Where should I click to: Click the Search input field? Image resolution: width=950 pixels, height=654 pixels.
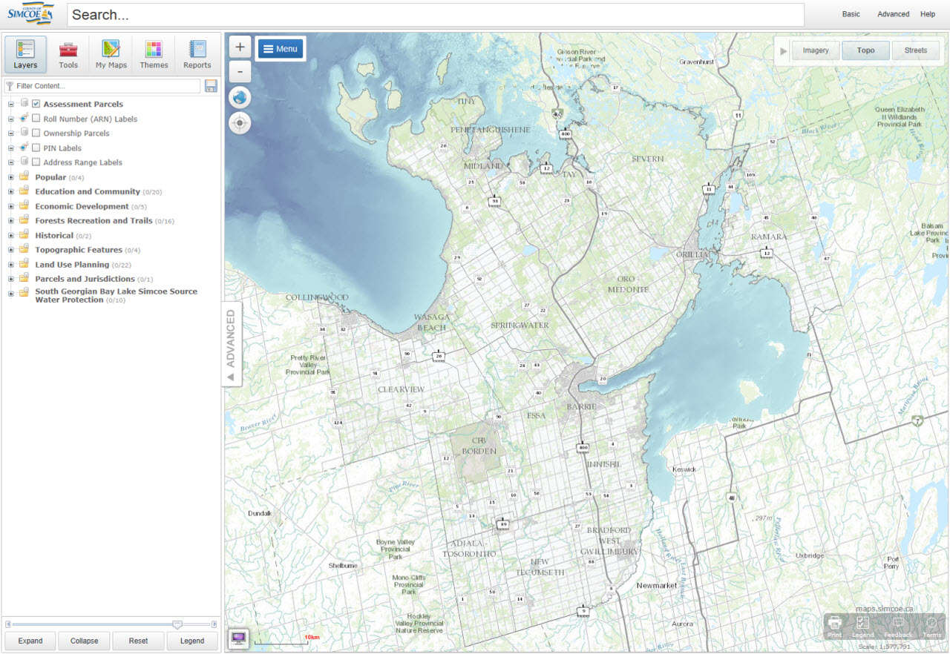436,15
